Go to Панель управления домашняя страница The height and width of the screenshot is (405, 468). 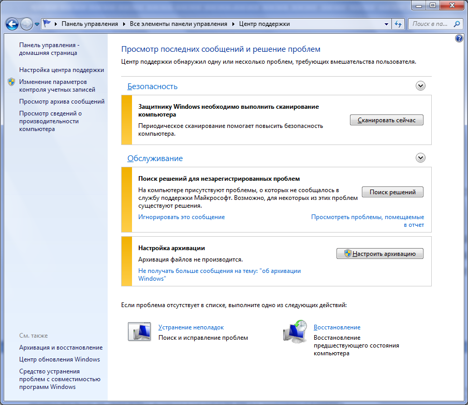[x=49, y=49]
